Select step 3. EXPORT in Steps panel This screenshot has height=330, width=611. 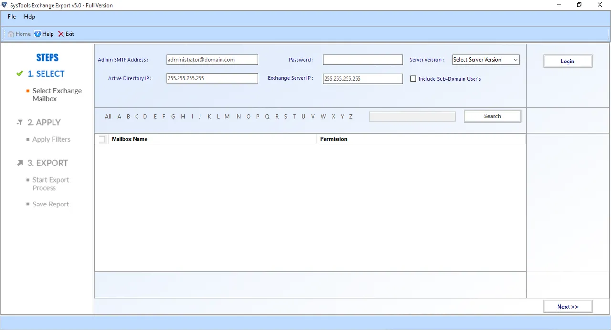(48, 163)
